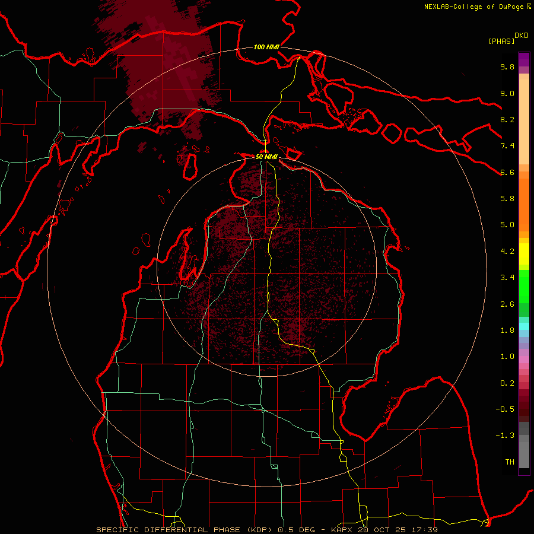This screenshot has height=534, width=534.
Task: Click the 5.0 value on the color scale
Action: pos(507,225)
